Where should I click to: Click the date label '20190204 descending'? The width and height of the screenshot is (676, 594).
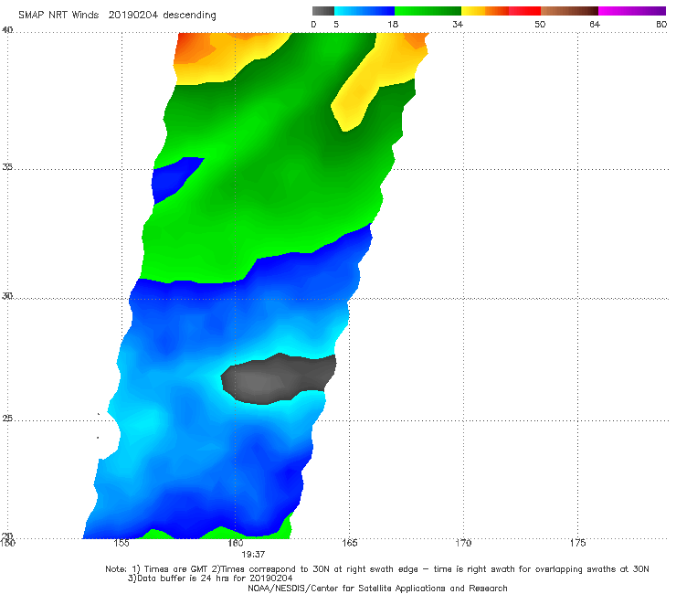click(x=162, y=16)
